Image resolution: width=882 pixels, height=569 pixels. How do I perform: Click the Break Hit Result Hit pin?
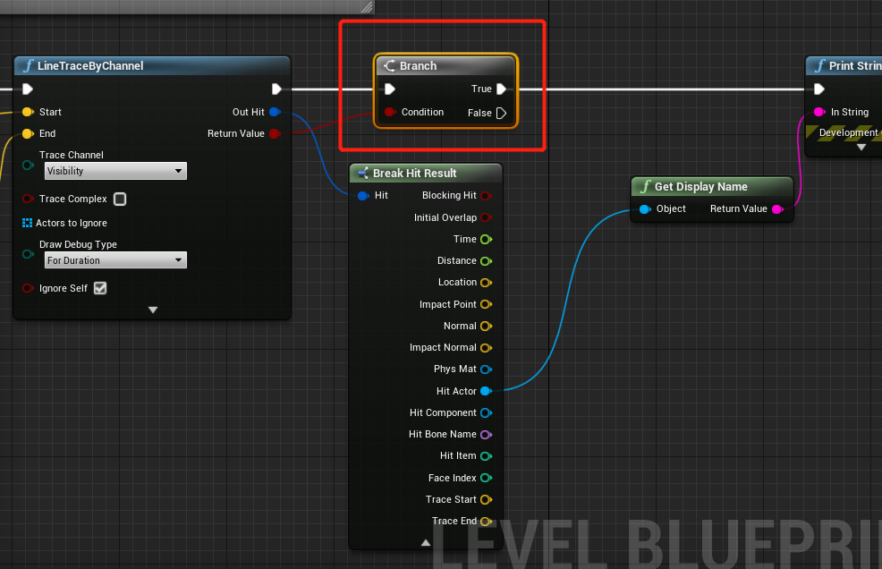pos(364,195)
